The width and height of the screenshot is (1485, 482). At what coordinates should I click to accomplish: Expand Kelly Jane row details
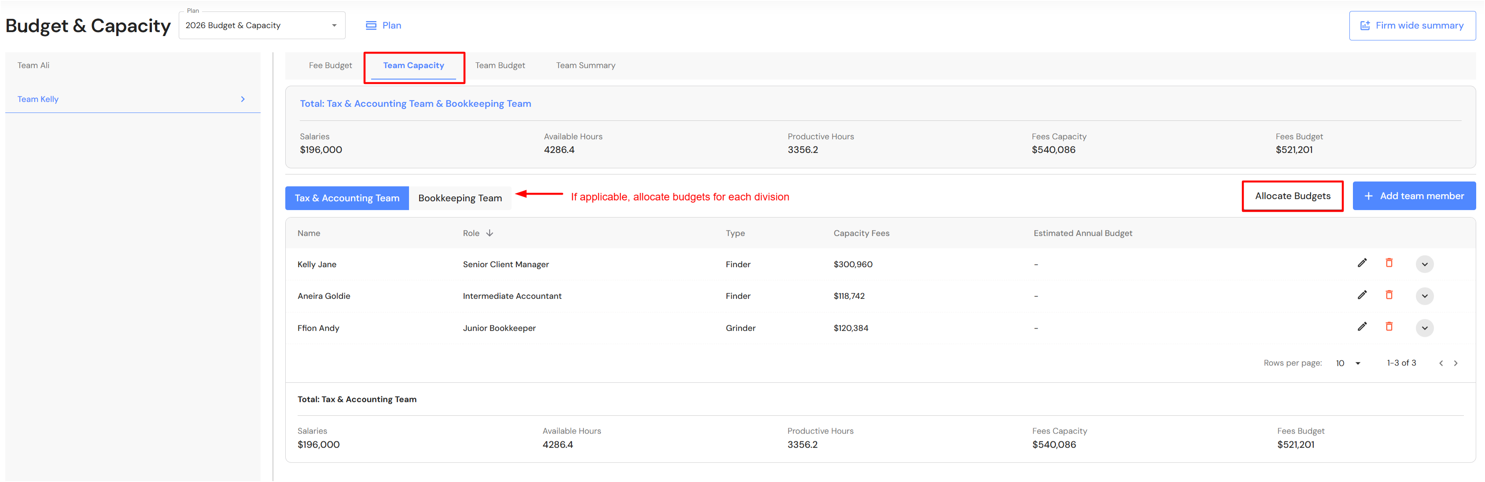click(1424, 264)
